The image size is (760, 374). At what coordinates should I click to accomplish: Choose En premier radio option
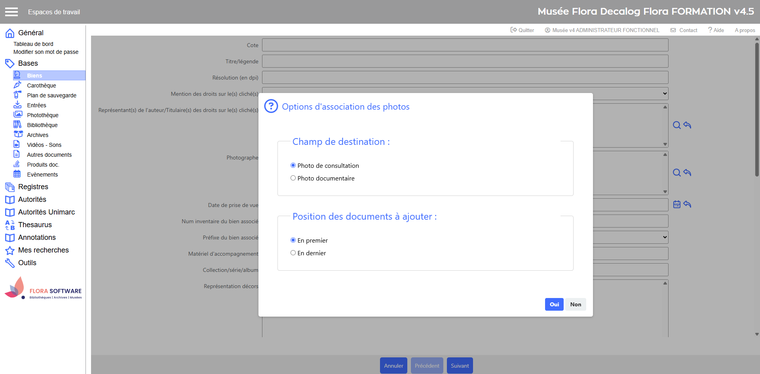[x=293, y=240]
